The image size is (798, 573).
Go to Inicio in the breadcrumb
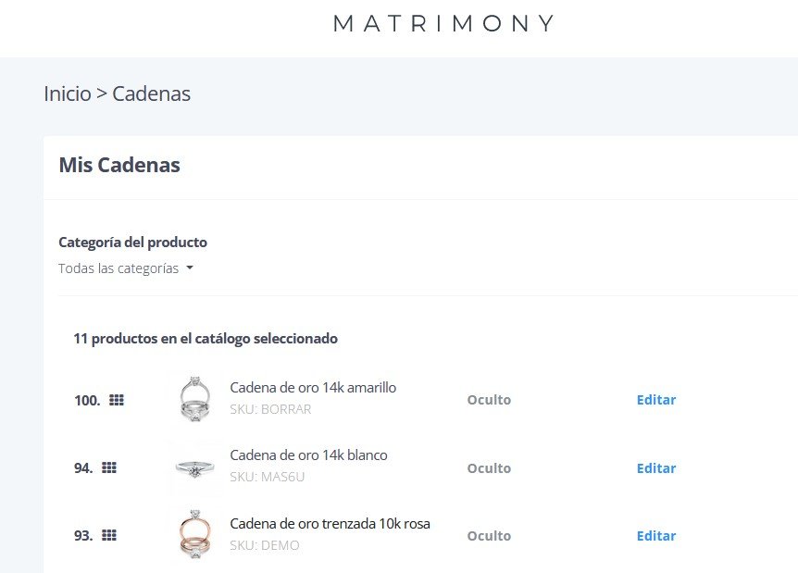(68, 93)
